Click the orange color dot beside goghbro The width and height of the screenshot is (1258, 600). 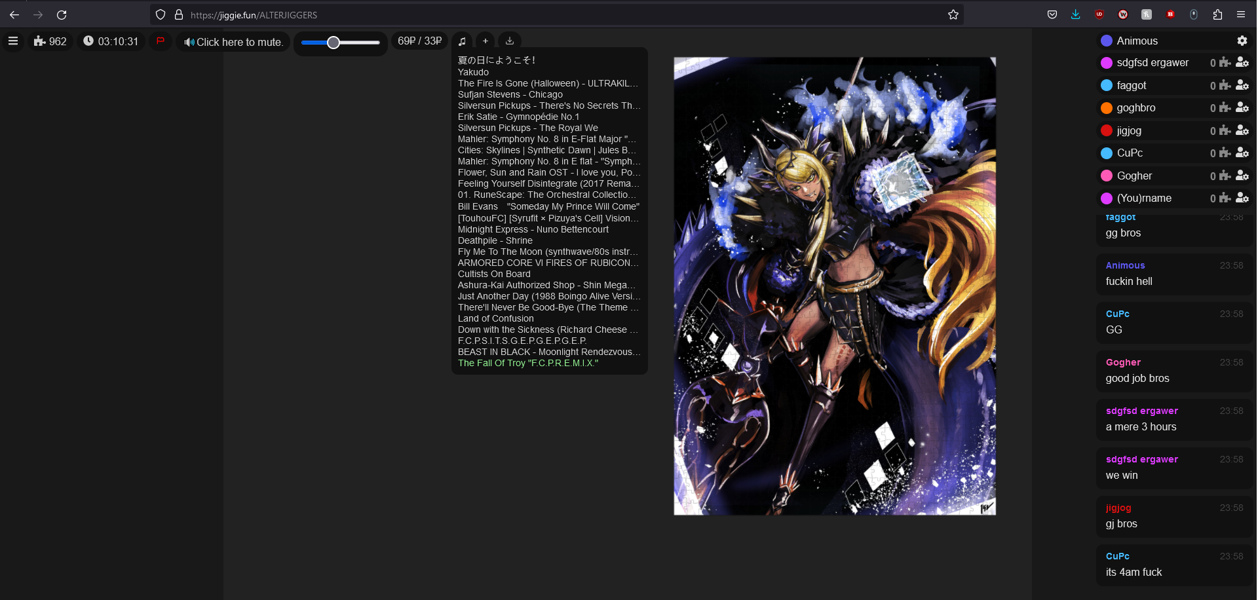[1107, 108]
